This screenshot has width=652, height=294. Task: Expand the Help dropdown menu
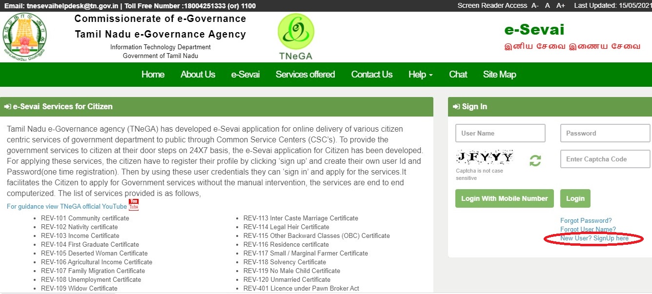tap(421, 75)
